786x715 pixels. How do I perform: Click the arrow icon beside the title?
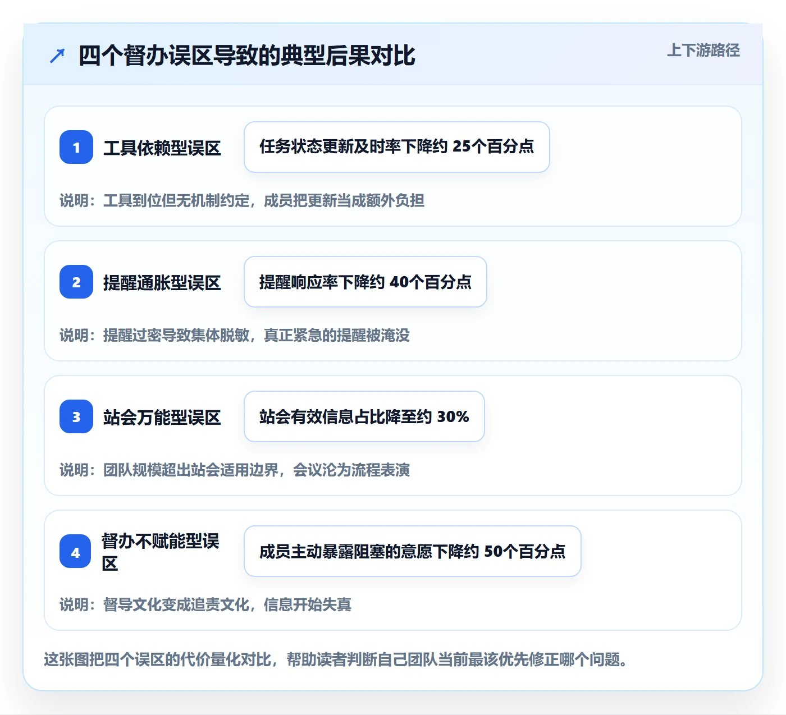57,56
